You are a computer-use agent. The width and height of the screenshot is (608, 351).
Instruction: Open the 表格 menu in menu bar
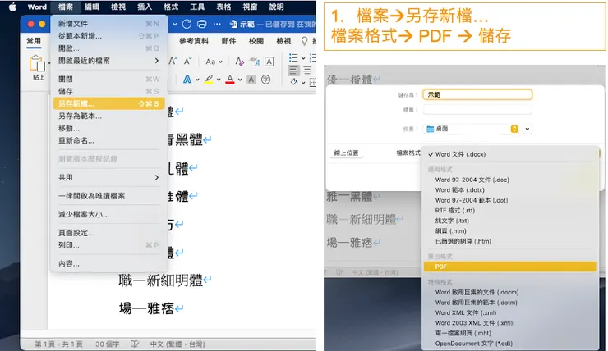click(x=223, y=7)
